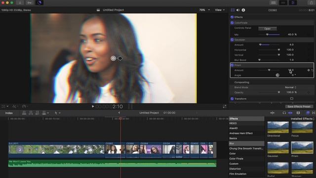The width and height of the screenshot is (316, 178).
Task: Disable the Prism effect checkbox
Action: point(232,65)
